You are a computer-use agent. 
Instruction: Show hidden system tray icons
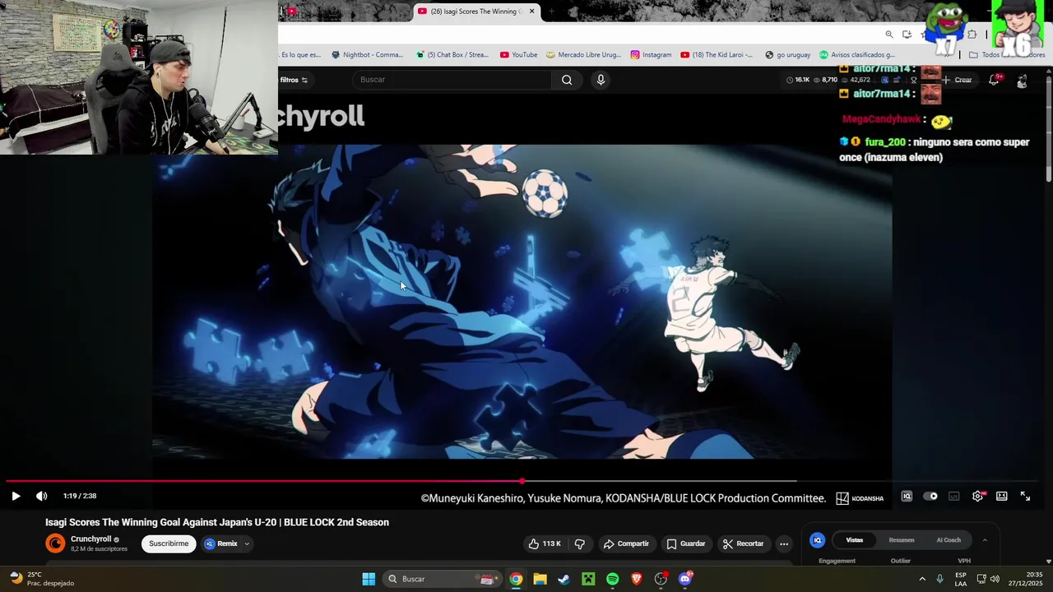922,579
